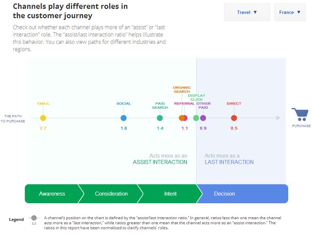Screen dimensions: 312x234
Task: Select the Consideration stage
Action: (x=111, y=193)
